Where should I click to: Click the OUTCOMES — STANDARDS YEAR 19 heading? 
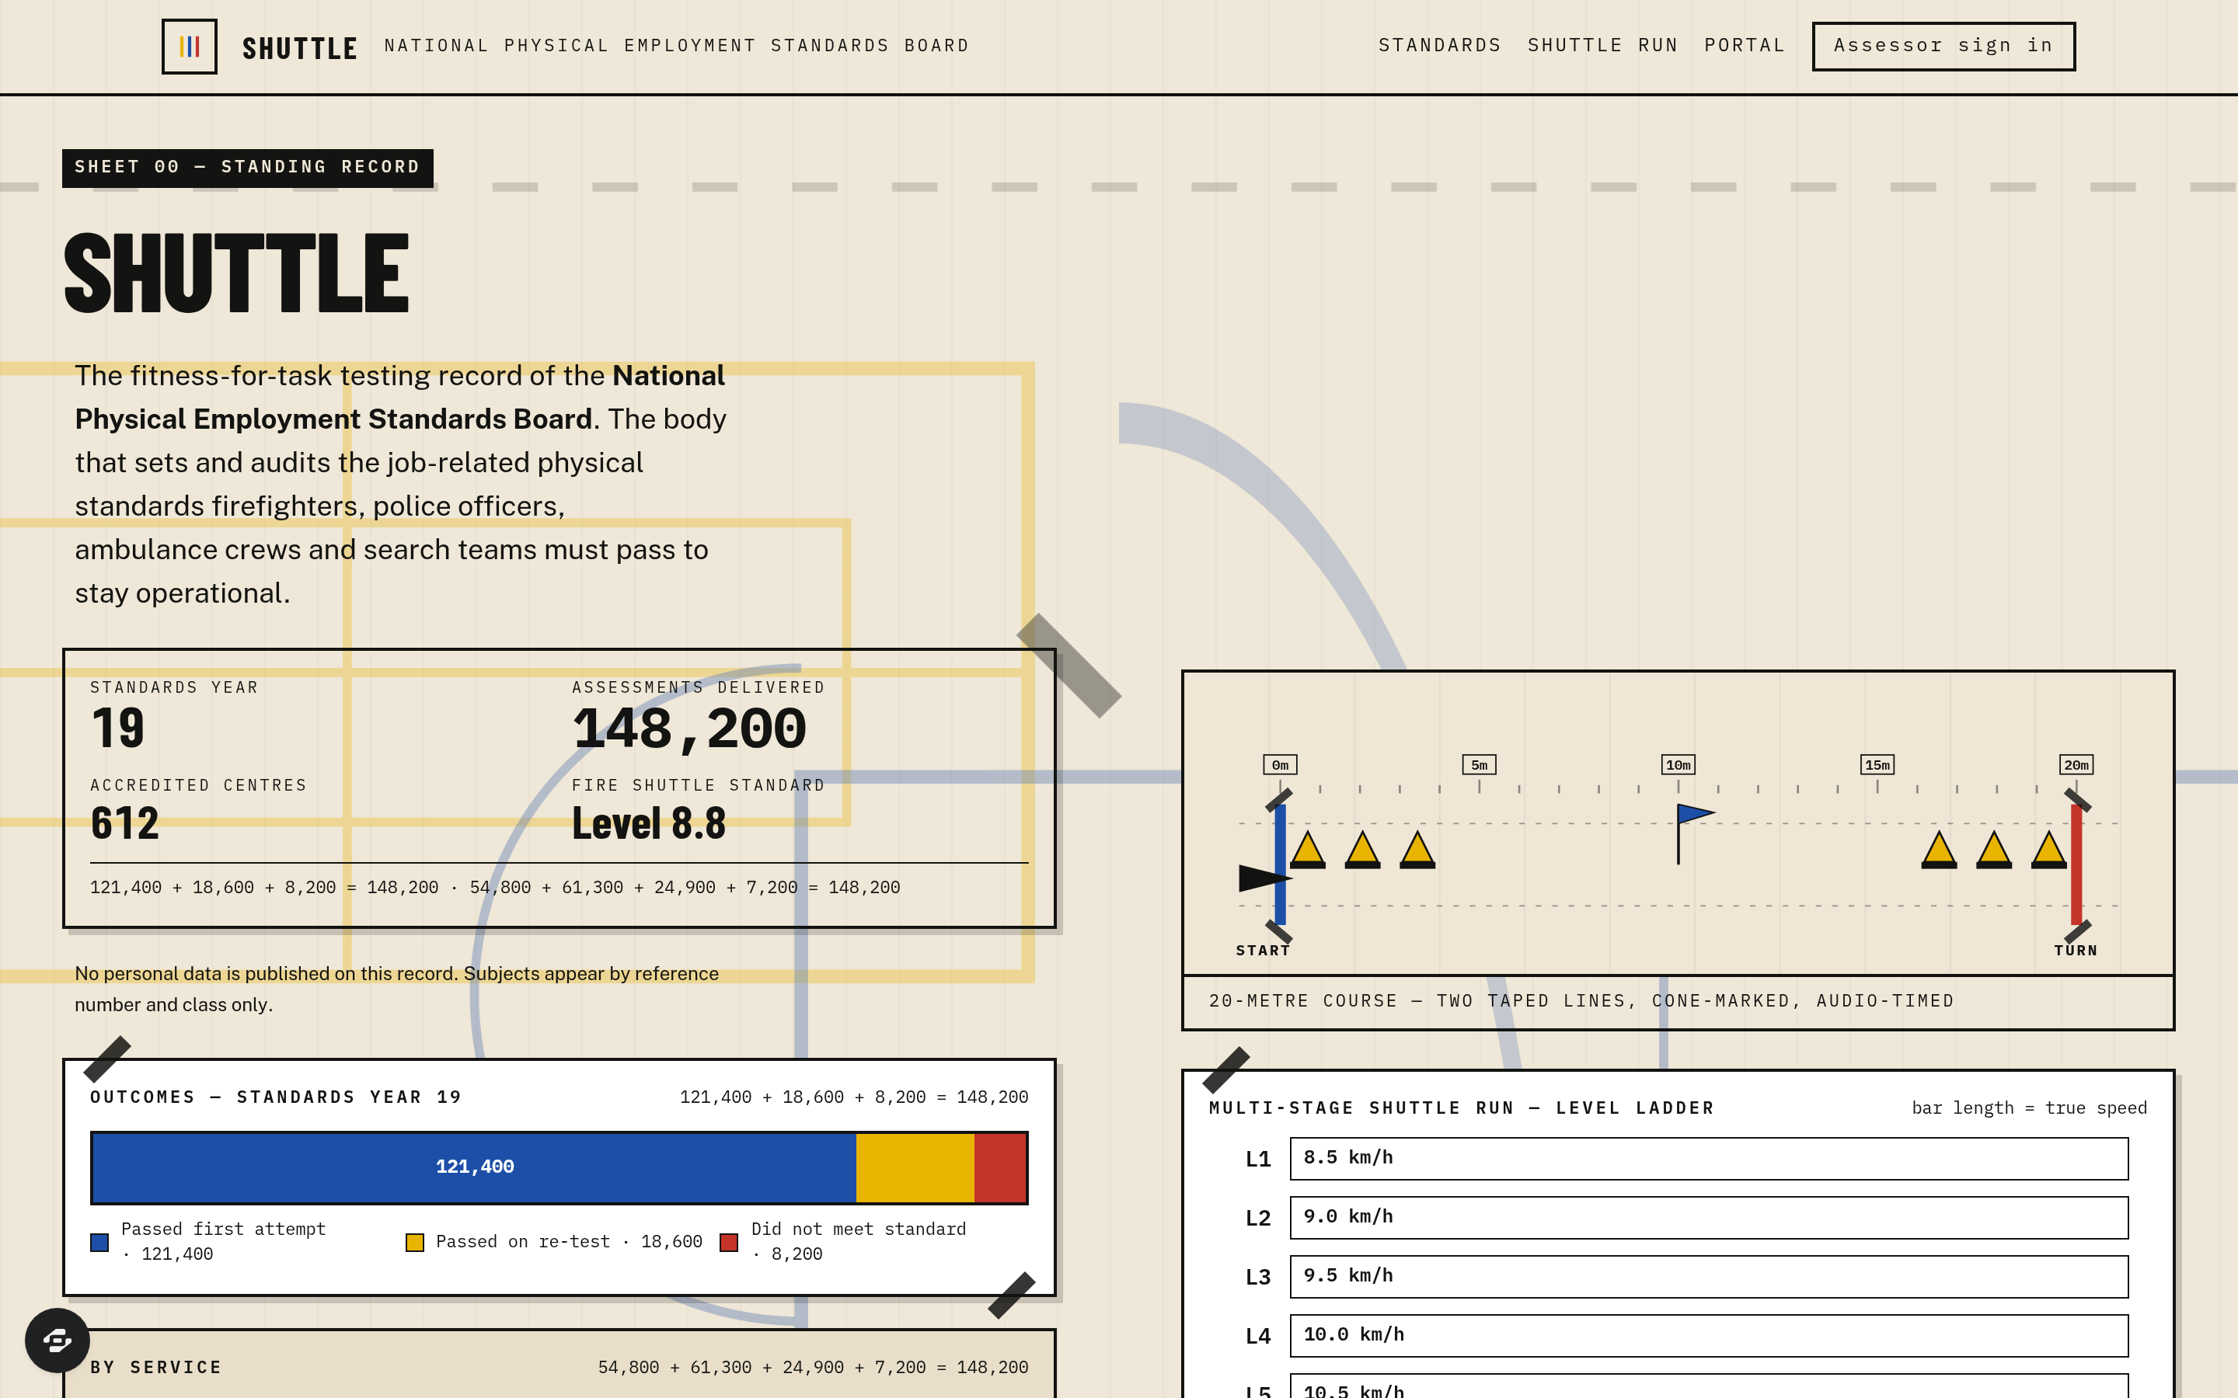tap(274, 1097)
